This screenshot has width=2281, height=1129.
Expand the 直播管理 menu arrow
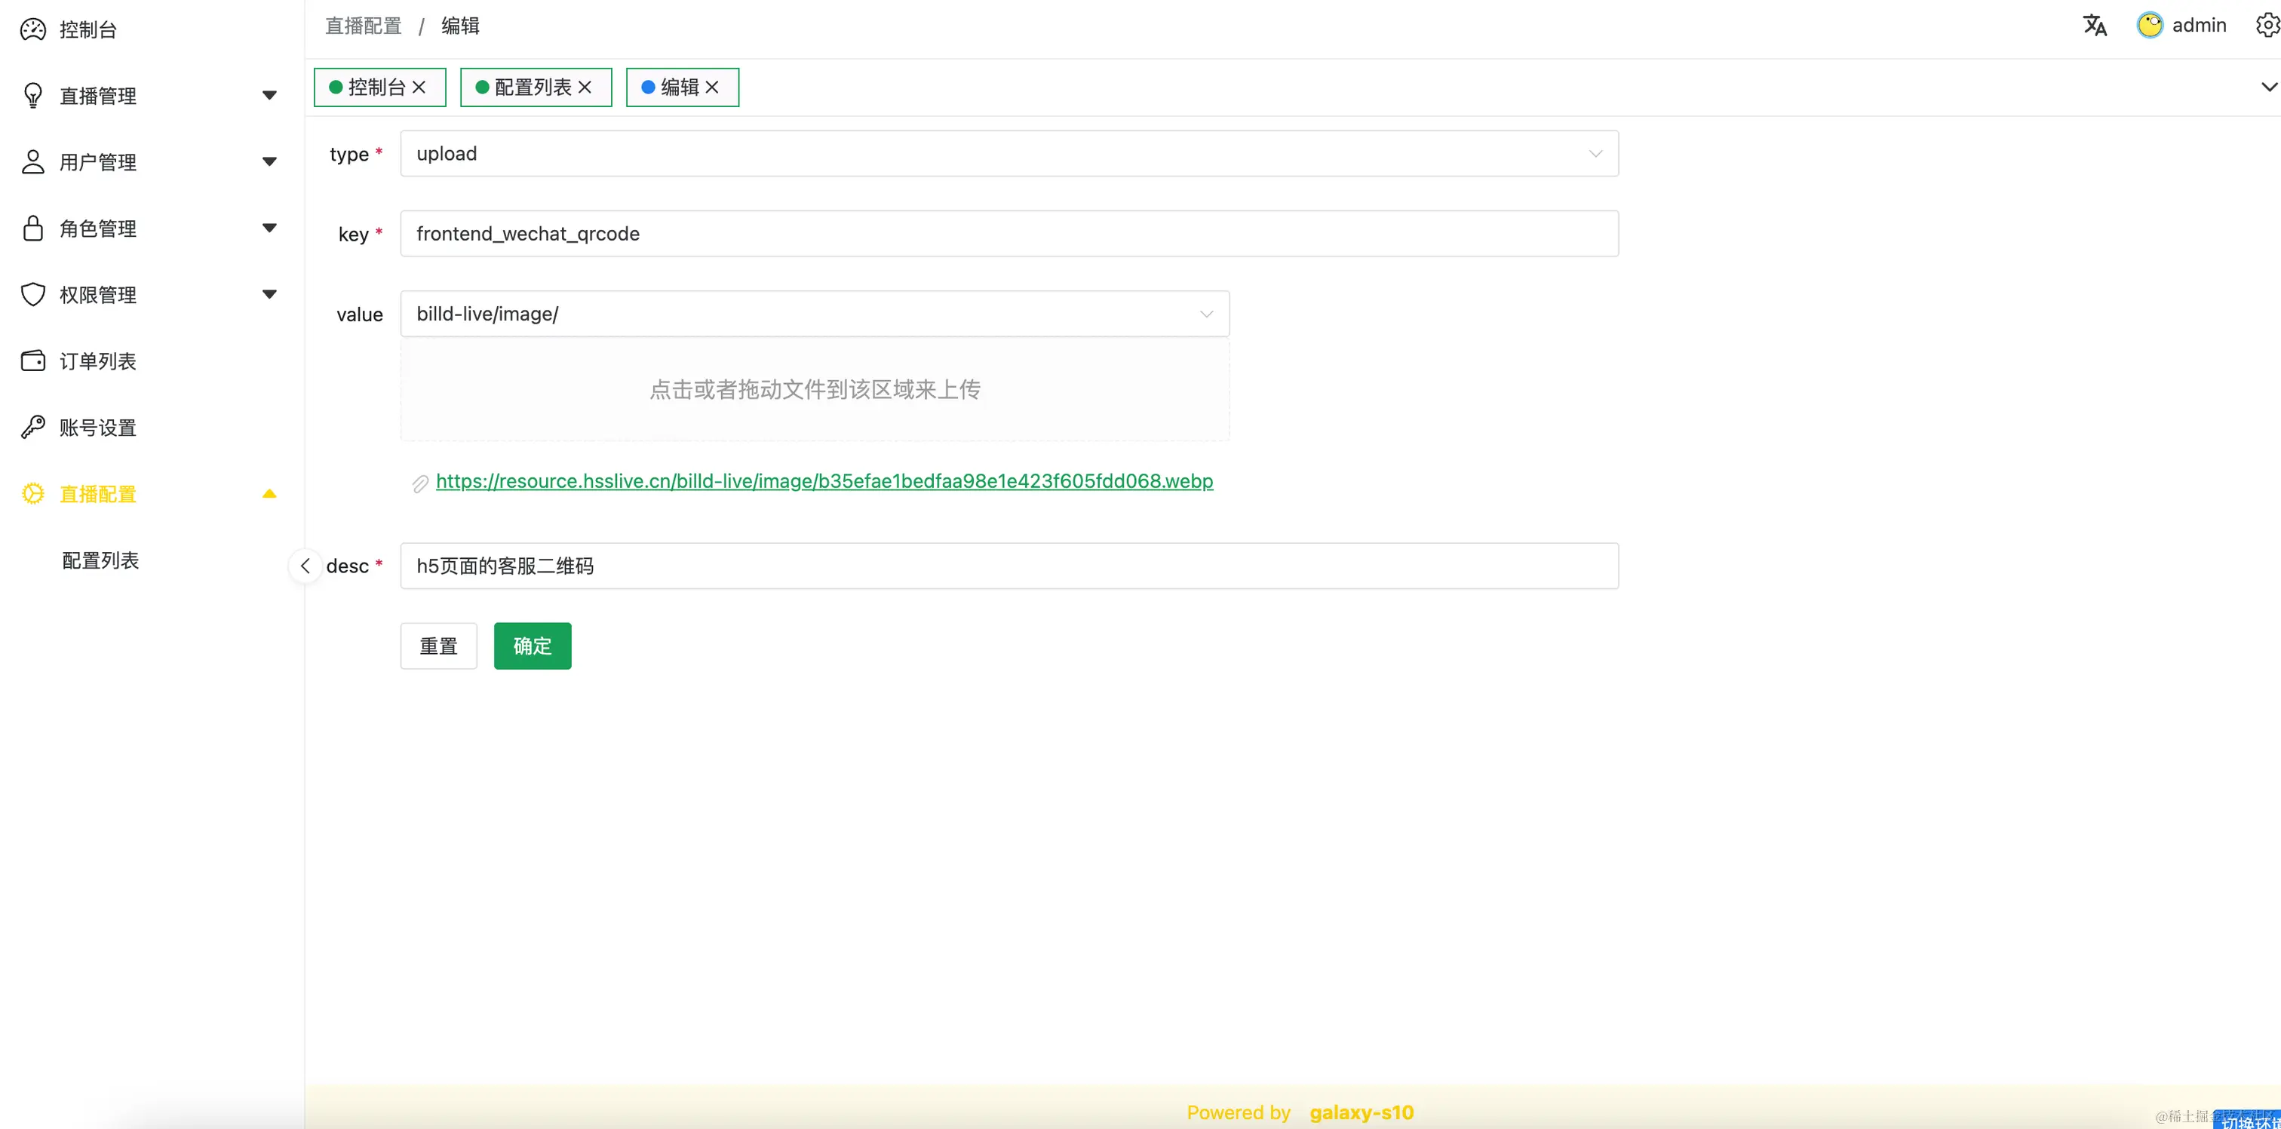269,96
